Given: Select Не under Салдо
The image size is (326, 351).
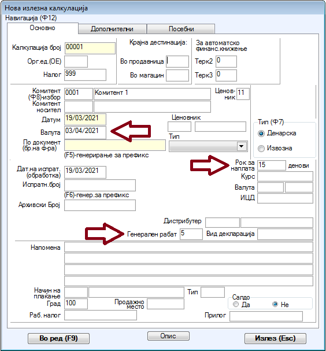Looking at the screenshot, I should pyautogui.click(x=275, y=304).
